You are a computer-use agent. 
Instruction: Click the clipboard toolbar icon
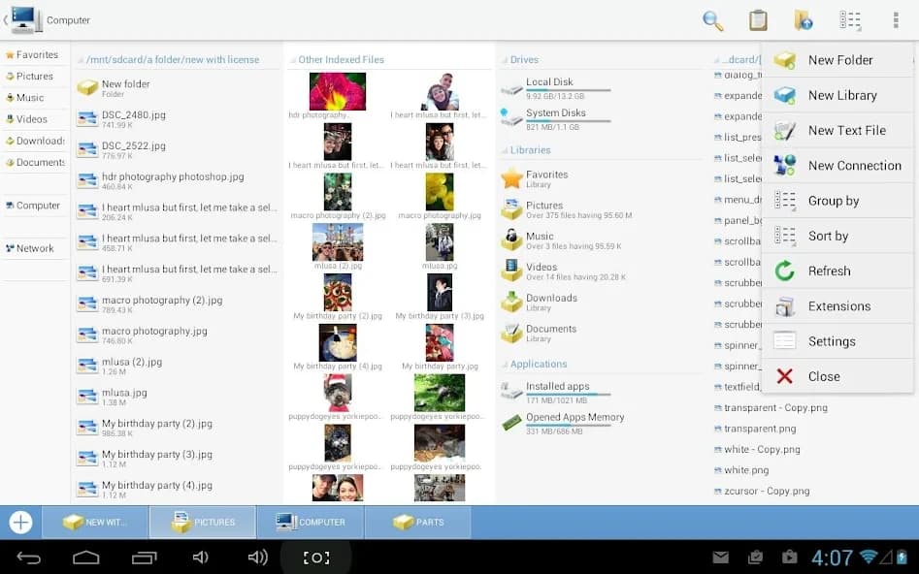[758, 19]
